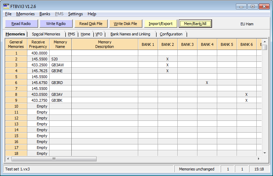This screenshot has height=176, width=273.
Task: Go to the Configuration tab
Action: (x=171, y=34)
